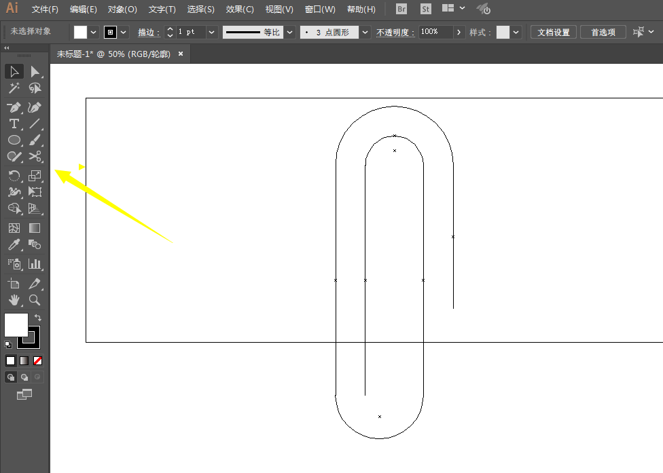Open the 视图(V) menu

tap(279, 10)
